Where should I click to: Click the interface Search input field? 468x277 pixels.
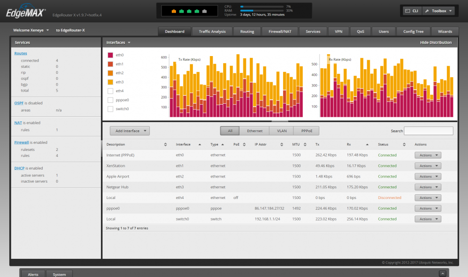point(428,131)
